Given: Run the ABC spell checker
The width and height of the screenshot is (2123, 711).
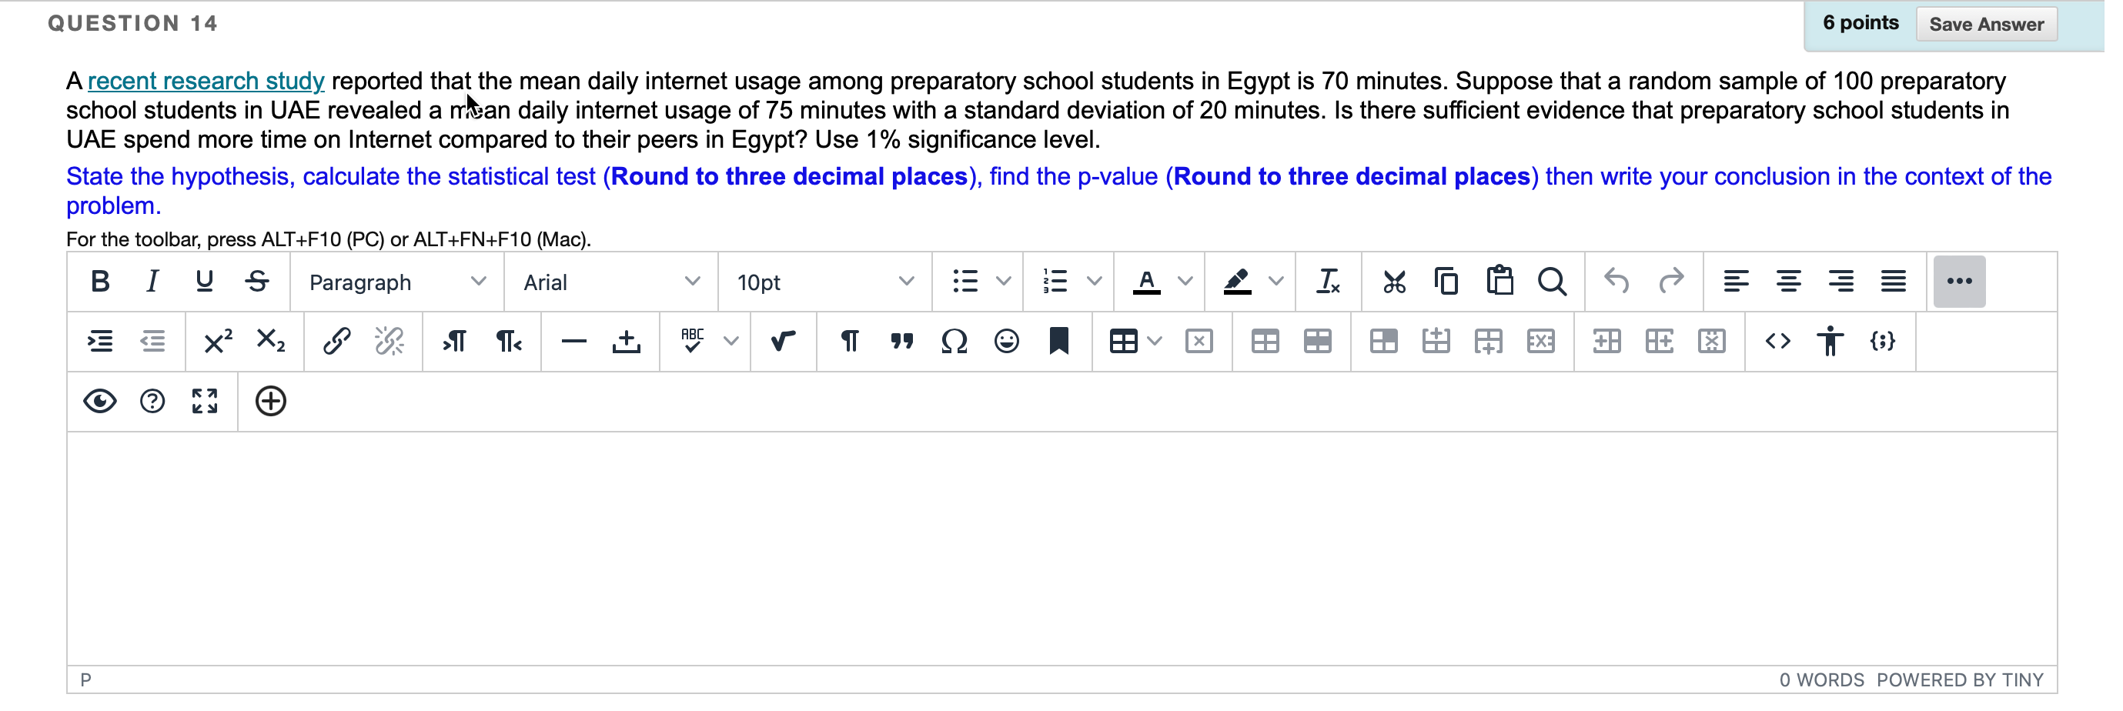Looking at the screenshot, I should pos(692,341).
